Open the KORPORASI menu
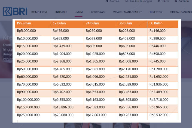This screenshot has height=128, width=192. (x=98, y=12)
